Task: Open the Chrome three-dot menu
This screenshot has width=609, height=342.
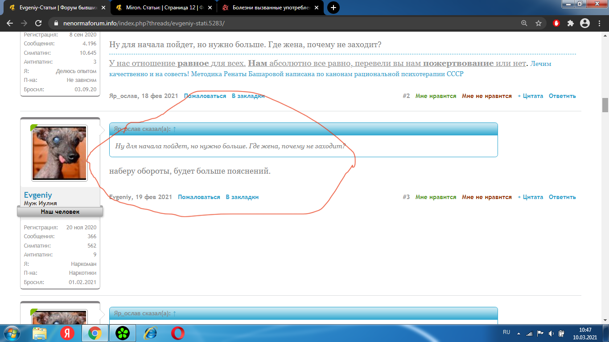Action: (599, 23)
